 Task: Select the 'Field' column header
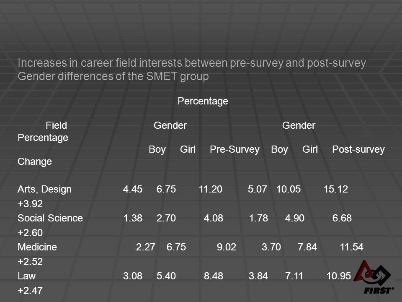pyautogui.click(x=57, y=125)
